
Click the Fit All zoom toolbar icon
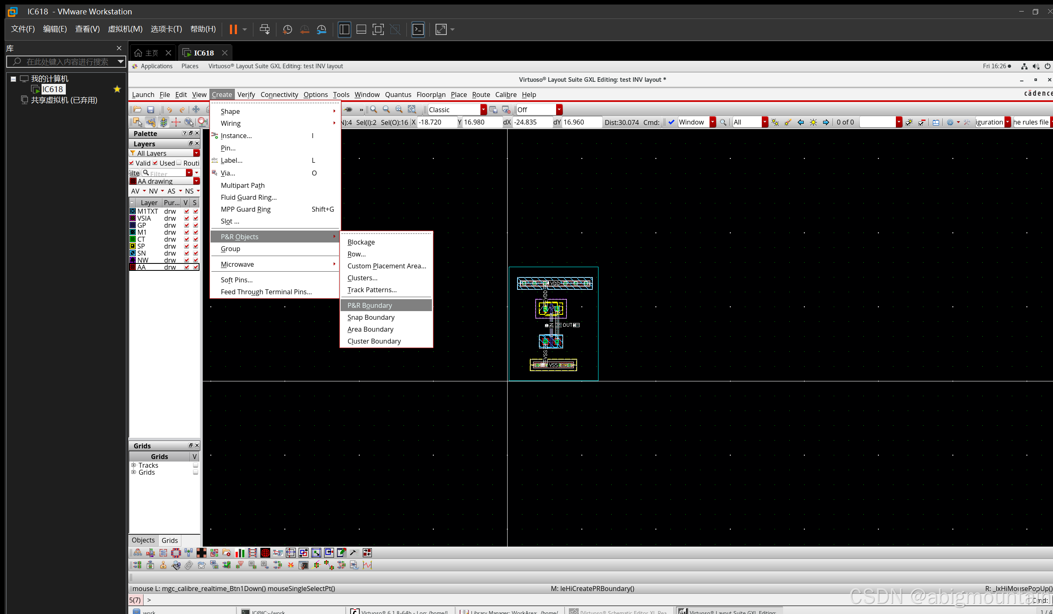point(412,109)
